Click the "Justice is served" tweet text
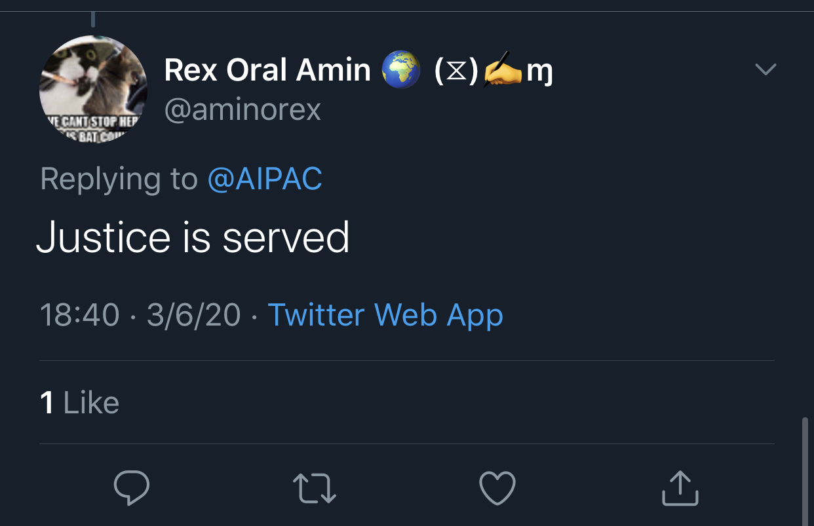This screenshot has width=814, height=526. (x=193, y=237)
